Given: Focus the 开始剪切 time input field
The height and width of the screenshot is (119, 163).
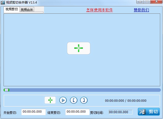Looking at the screenshot, I should pos(34,112).
